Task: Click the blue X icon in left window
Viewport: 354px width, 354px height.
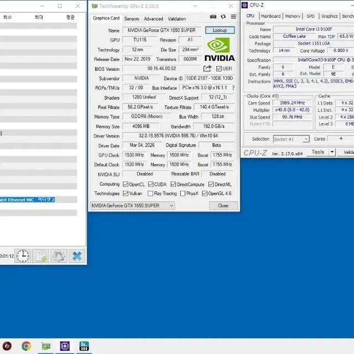Action: pos(77,256)
